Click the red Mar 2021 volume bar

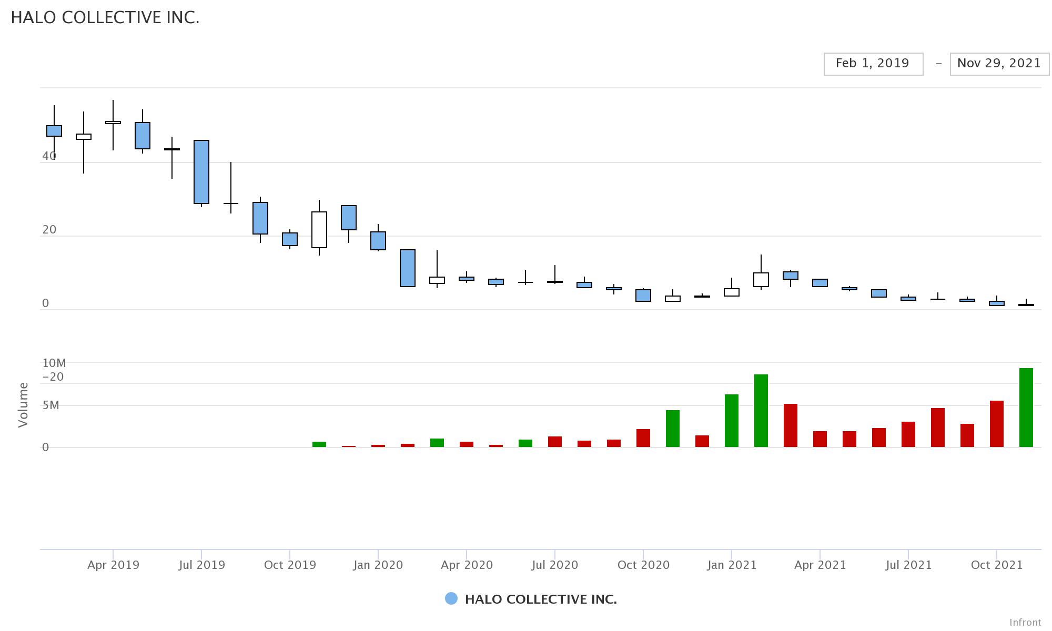tap(791, 425)
